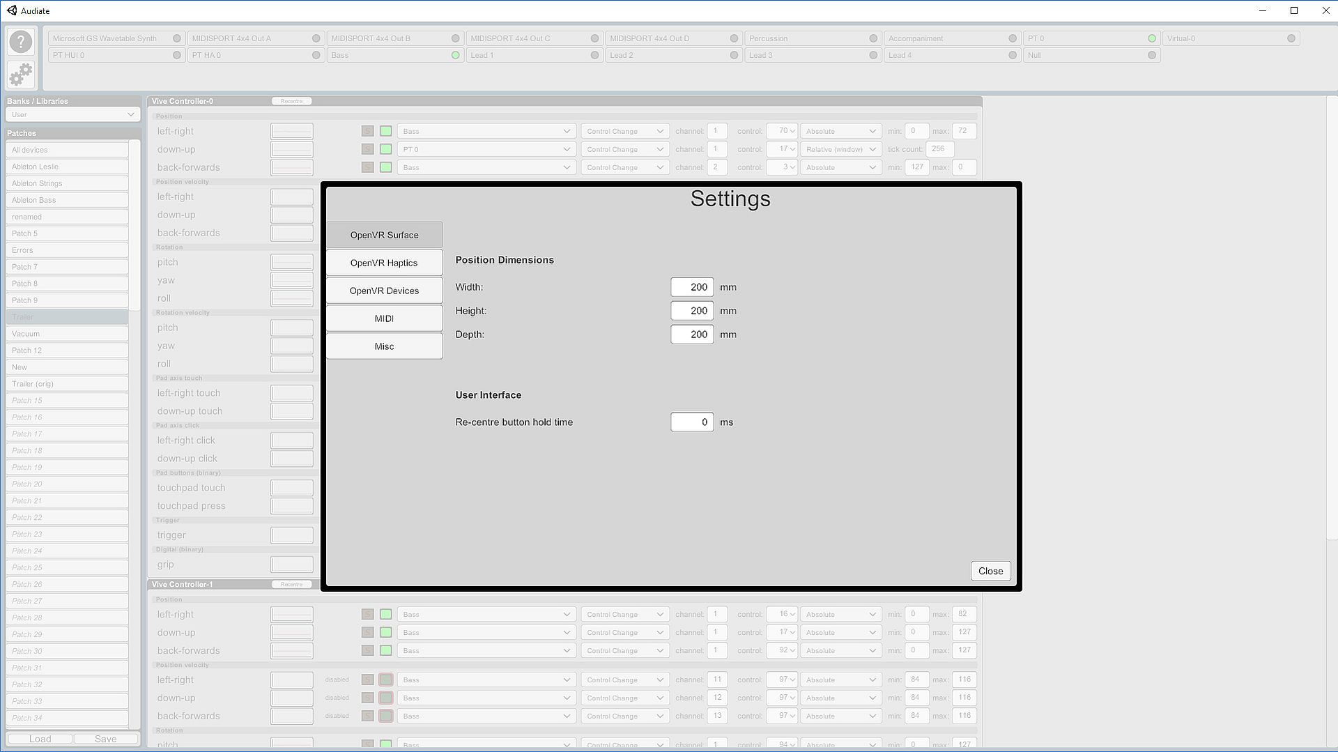The image size is (1338, 752).
Task: Select the OpenVR Surface settings tab
Action: pos(385,235)
